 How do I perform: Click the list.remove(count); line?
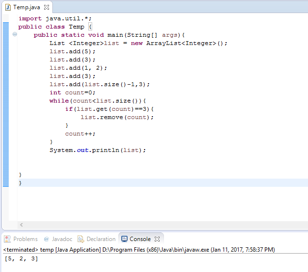[x=117, y=118]
